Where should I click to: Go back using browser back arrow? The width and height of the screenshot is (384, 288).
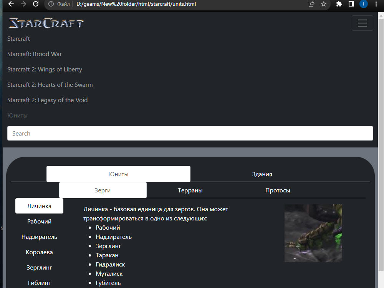click(x=11, y=4)
